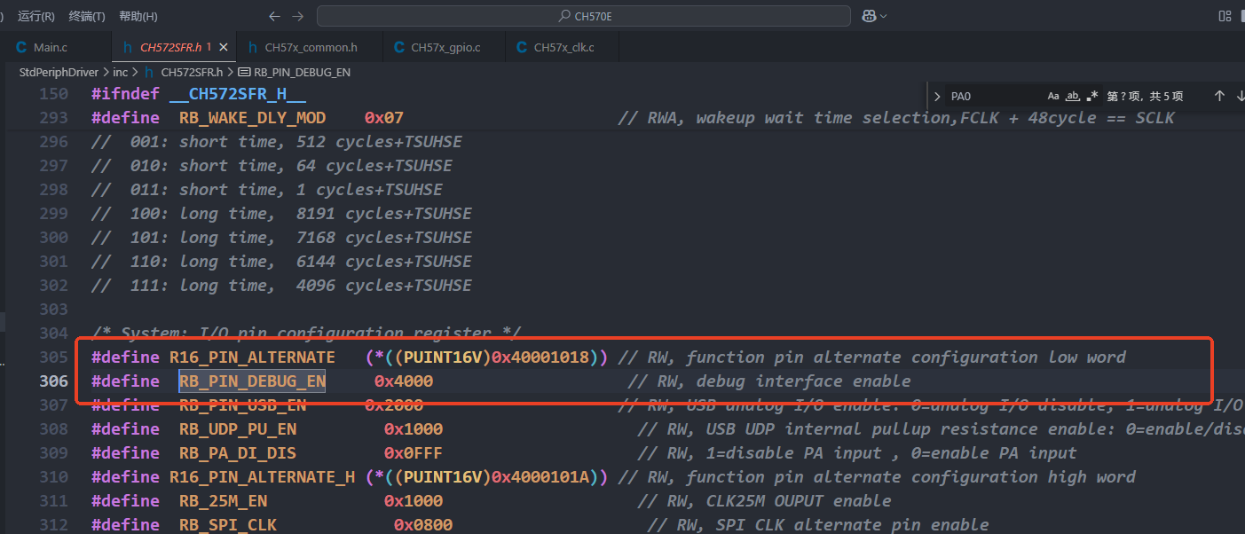
Task: Jump to previous find match arrow
Action: tap(1219, 96)
